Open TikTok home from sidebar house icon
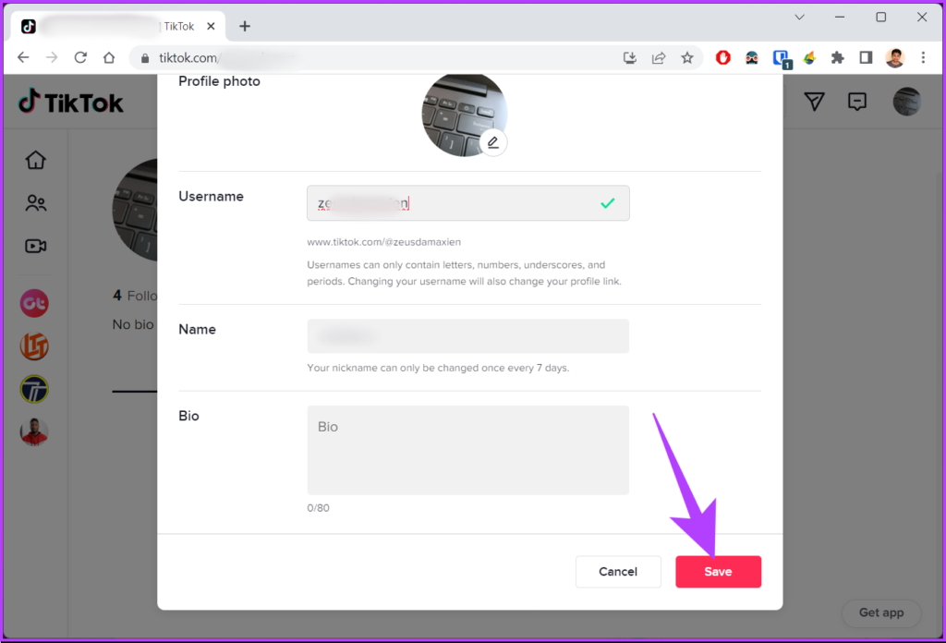946x643 pixels. [36, 160]
